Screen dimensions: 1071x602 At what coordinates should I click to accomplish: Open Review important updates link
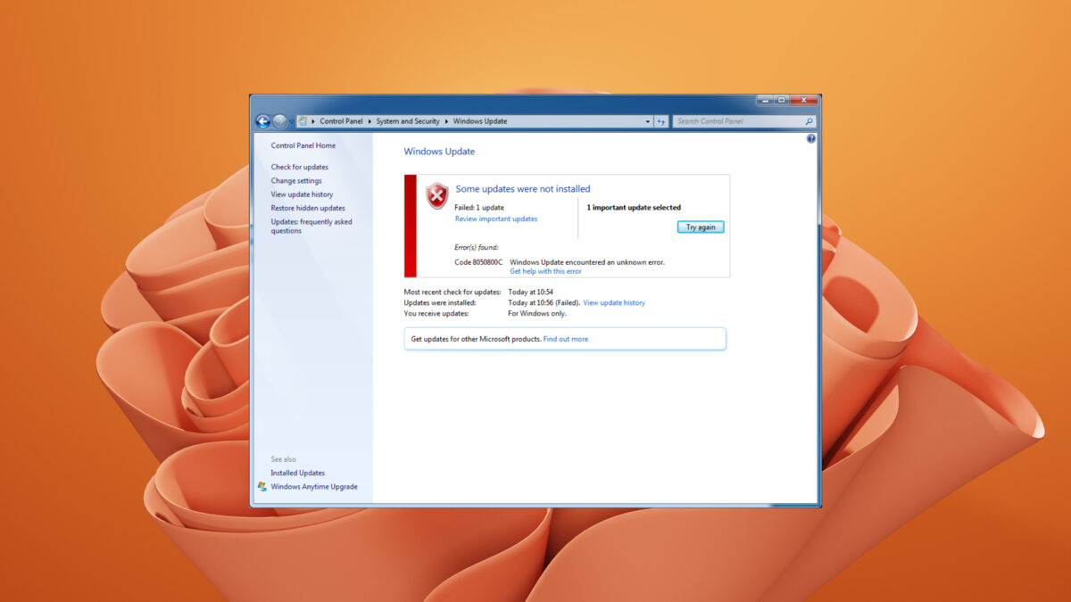coord(496,219)
